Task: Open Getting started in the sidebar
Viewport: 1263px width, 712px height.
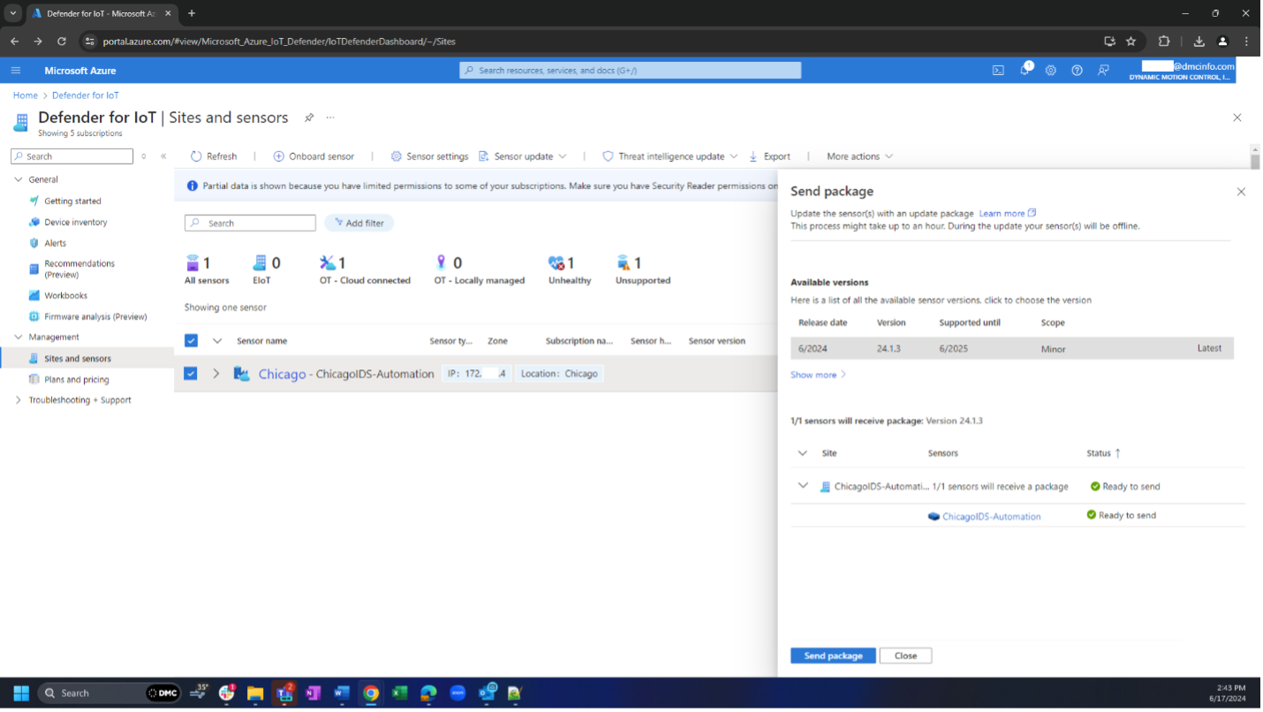Action: click(72, 201)
